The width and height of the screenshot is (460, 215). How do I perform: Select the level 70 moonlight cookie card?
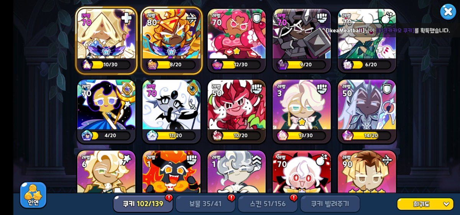pyautogui.click(x=106, y=111)
